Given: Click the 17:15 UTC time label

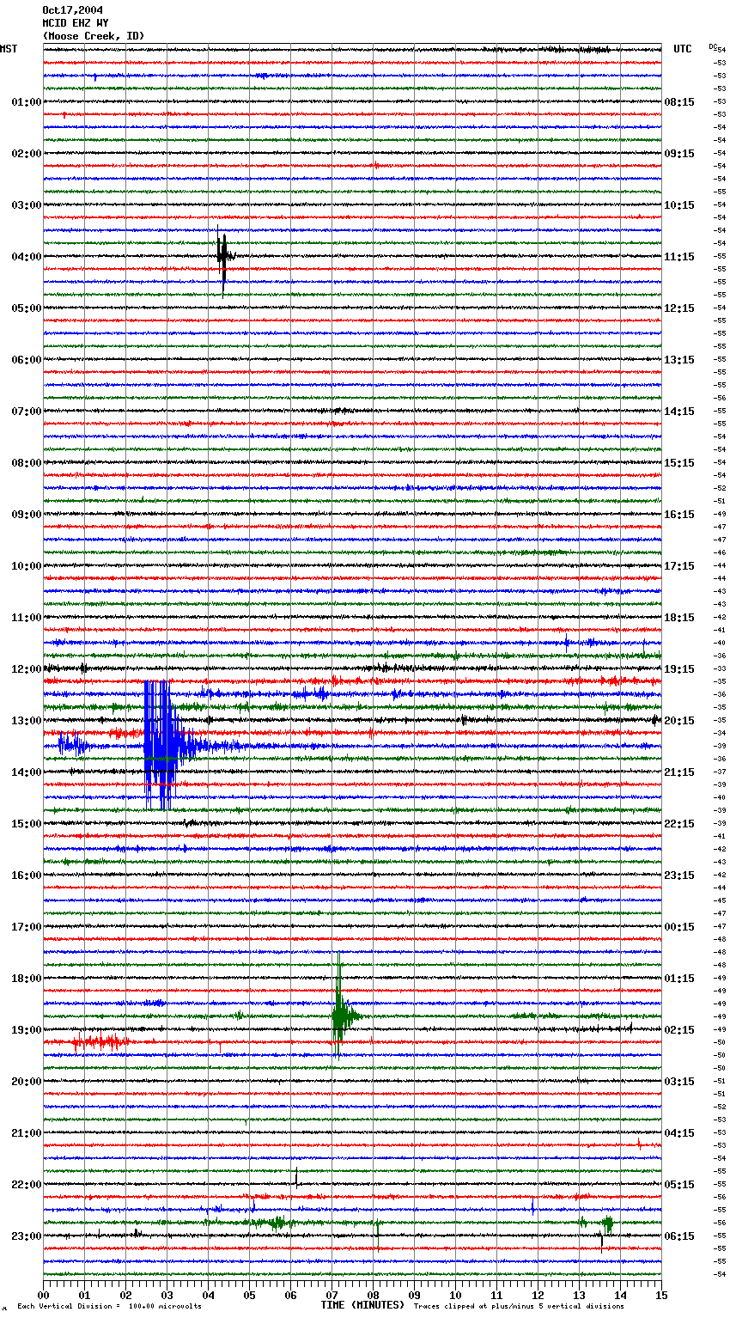Looking at the screenshot, I should tap(679, 566).
